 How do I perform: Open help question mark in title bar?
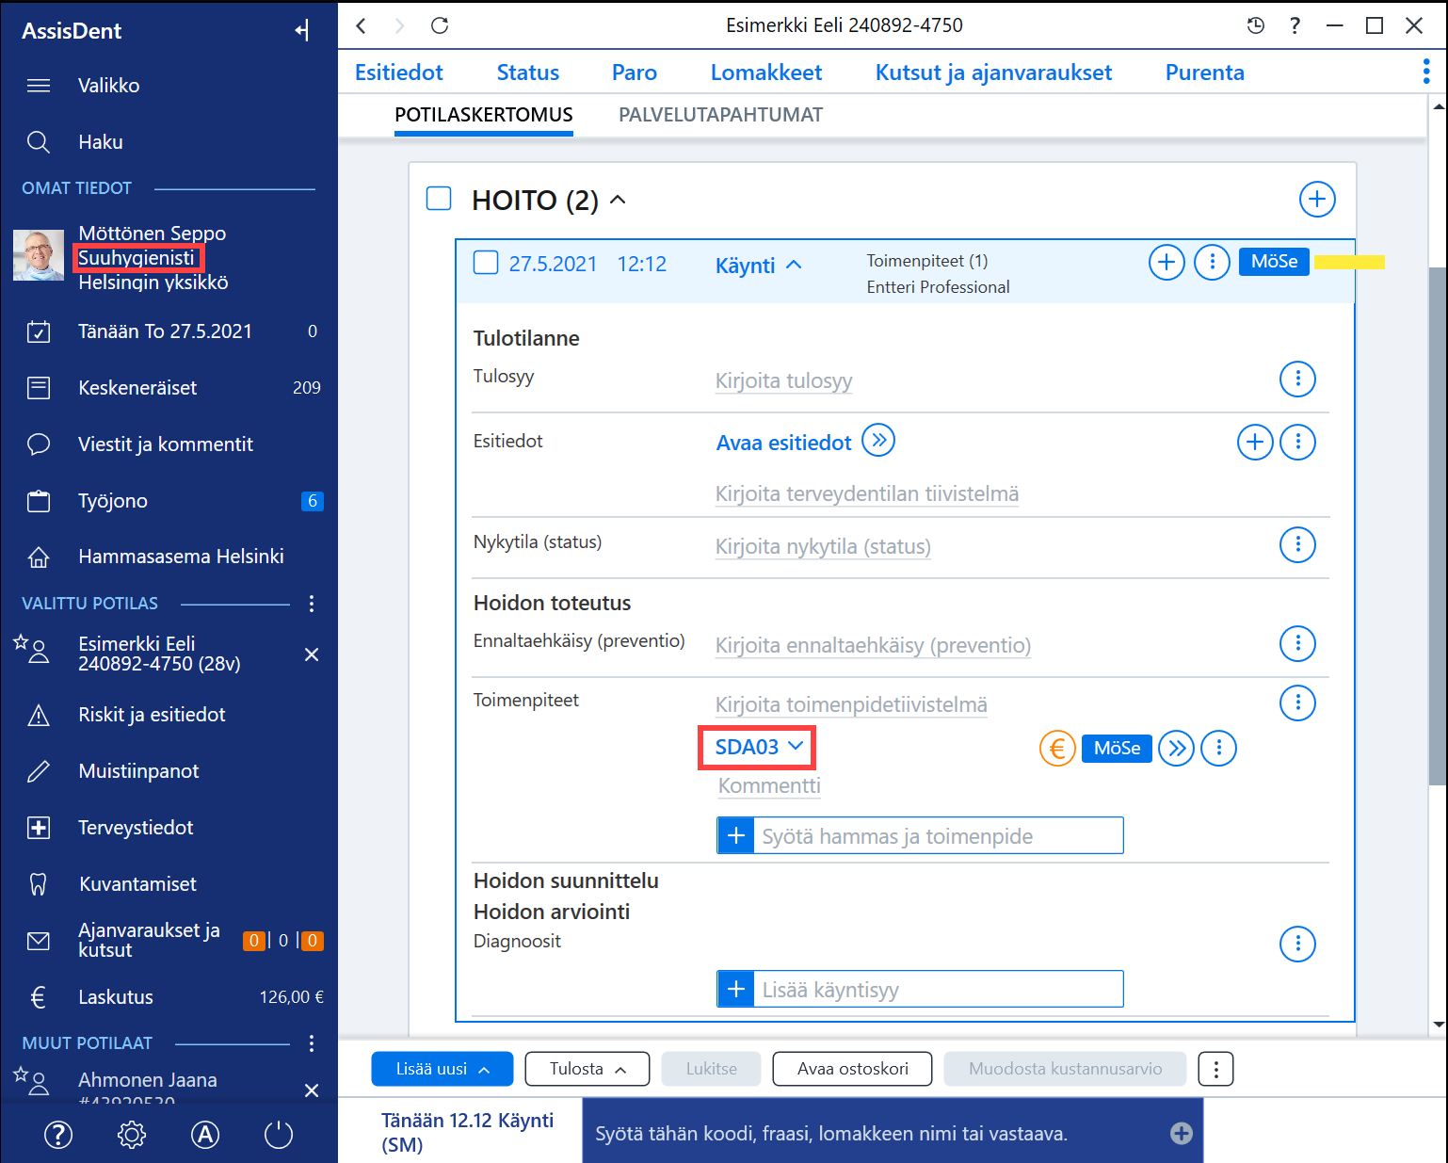click(1295, 25)
